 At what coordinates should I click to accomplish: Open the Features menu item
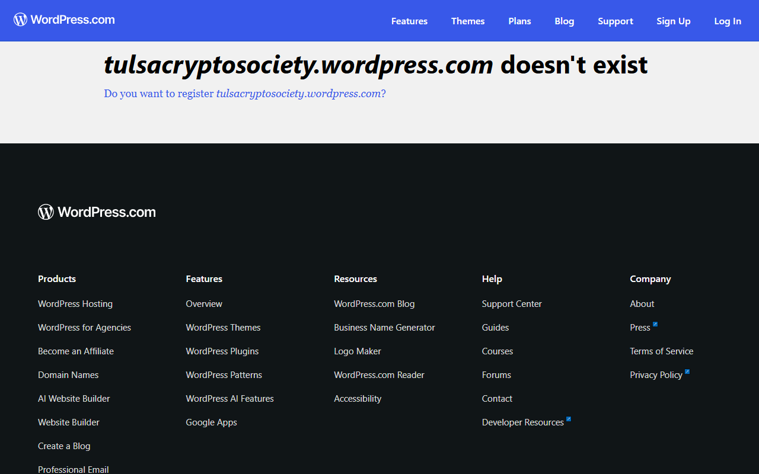pyautogui.click(x=409, y=21)
